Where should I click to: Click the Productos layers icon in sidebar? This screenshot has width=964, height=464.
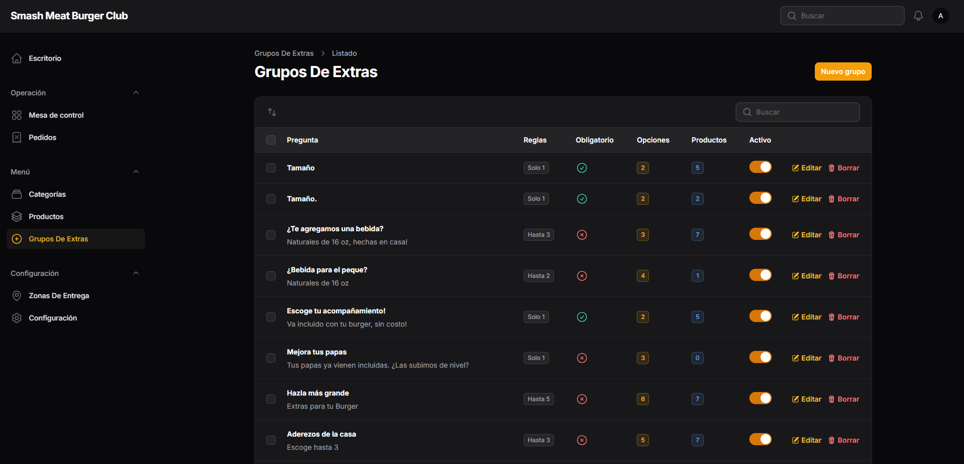[x=17, y=217]
